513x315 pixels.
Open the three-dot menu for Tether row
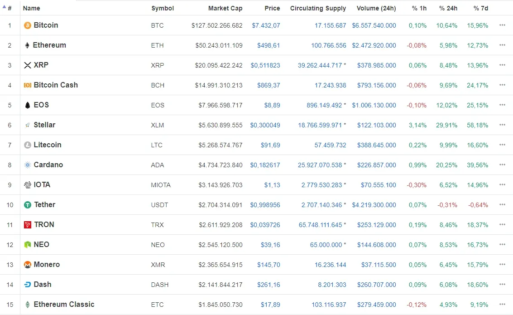point(502,205)
